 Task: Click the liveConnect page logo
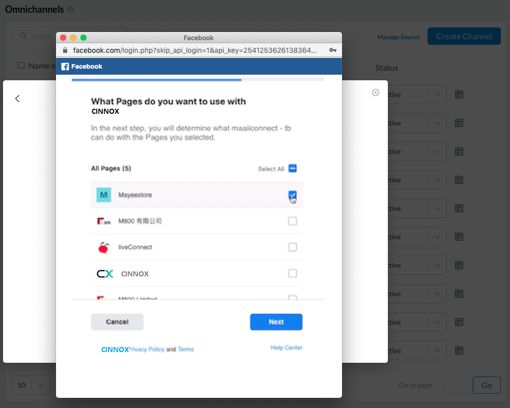[x=104, y=247]
